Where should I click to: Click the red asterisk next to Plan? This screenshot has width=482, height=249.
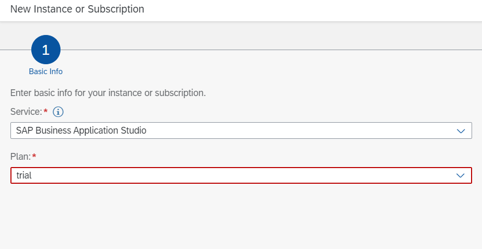[x=34, y=156]
